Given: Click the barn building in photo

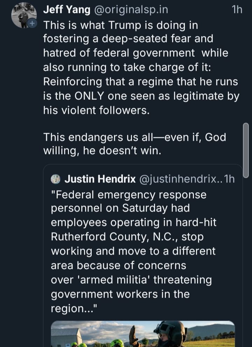Looking at the screenshot, I should coord(66,337).
